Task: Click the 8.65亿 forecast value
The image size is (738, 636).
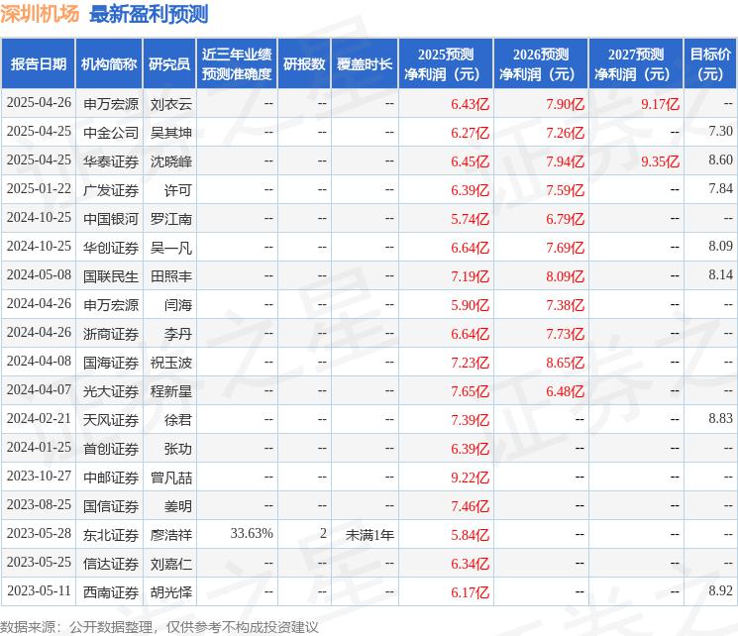Action: tap(565, 363)
